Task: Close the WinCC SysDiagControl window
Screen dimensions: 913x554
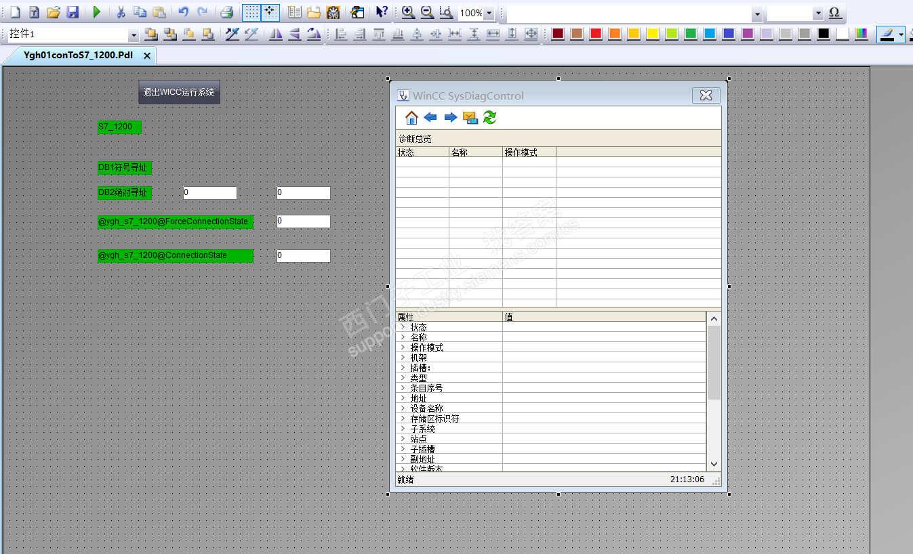Action: tap(706, 95)
